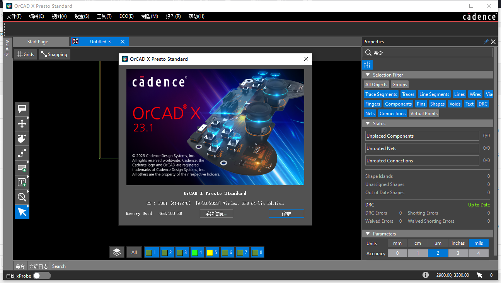Collapse the Status section
501x283 pixels.
pos(368,124)
